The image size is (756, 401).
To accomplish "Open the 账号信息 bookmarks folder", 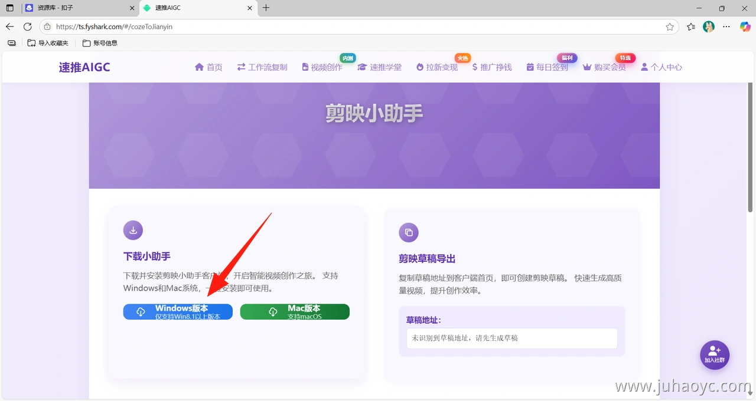I will pos(100,43).
